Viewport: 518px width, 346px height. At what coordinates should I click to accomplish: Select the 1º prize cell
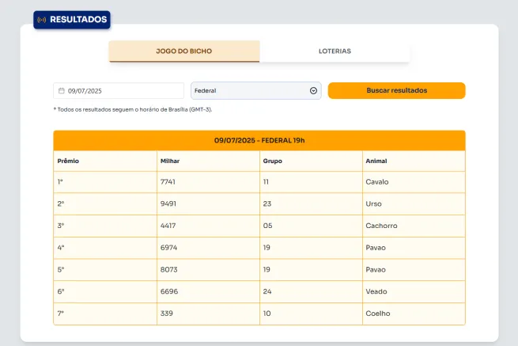coord(105,182)
